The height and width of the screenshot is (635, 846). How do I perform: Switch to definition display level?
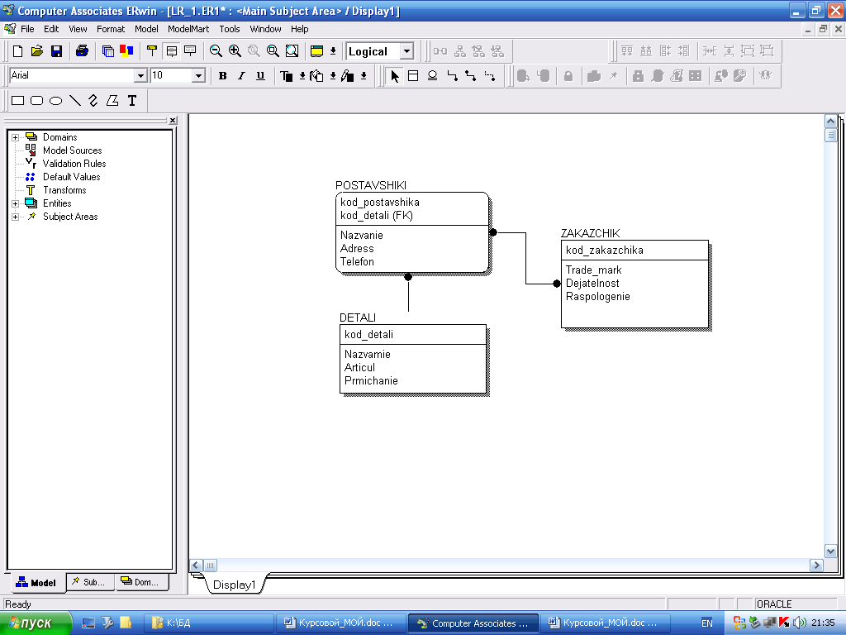click(x=190, y=51)
